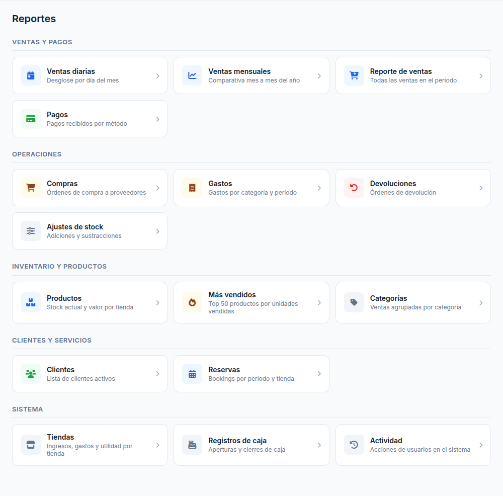503x496 pixels.
Task: Select the Gastos report title
Action: (x=220, y=184)
